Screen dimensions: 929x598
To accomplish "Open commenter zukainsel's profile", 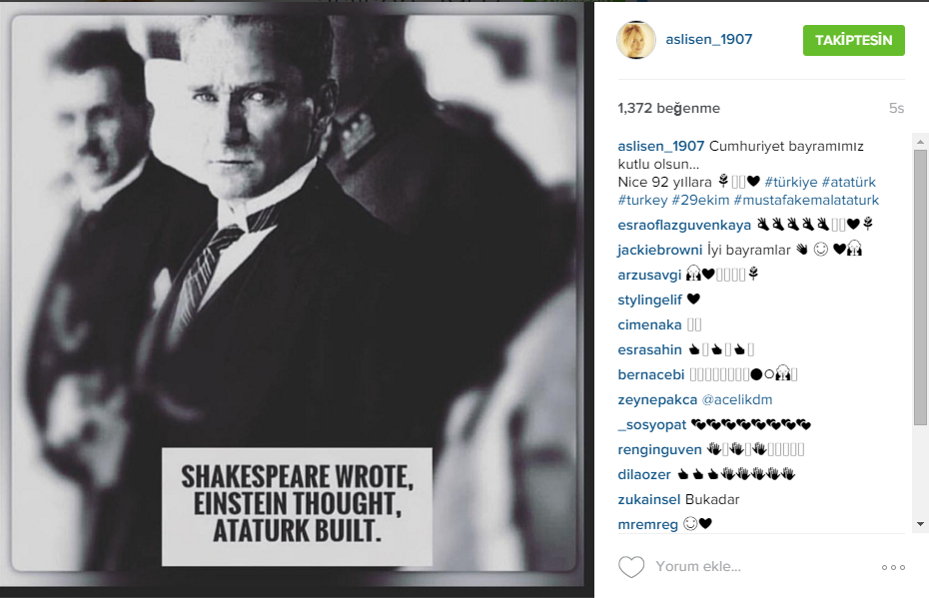I will point(649,499).
